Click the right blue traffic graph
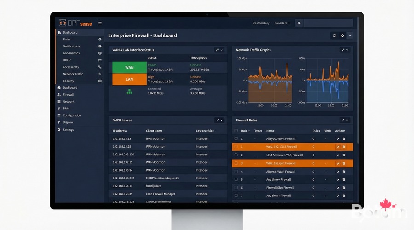Viewport: 414px width, 230px height. [x=328, y=80]
